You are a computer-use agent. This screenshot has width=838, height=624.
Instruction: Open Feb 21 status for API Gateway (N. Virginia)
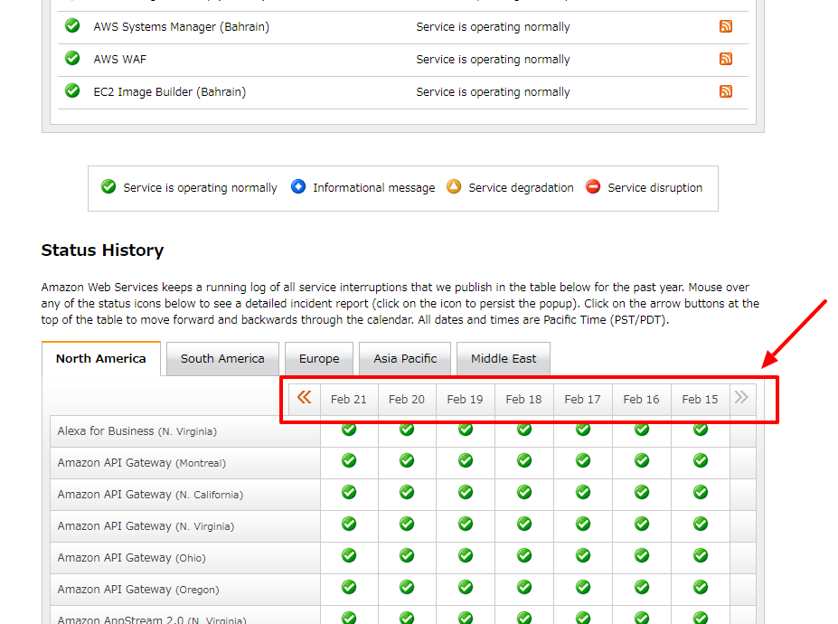pos(349,524)
